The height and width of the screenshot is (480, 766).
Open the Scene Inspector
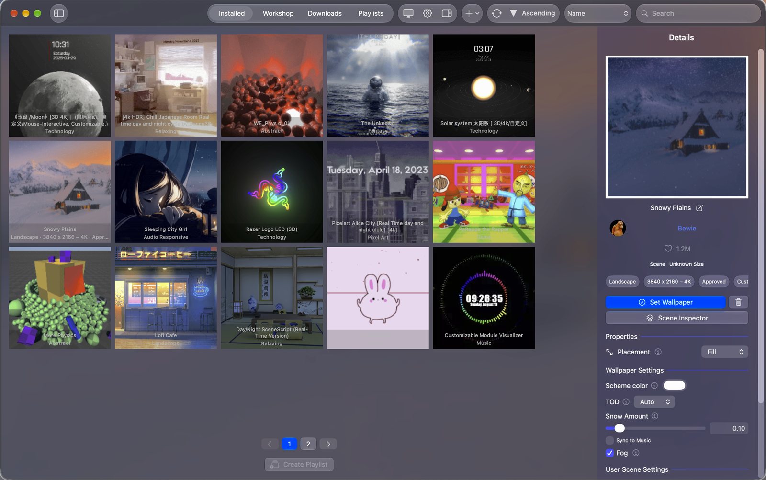[x=676, y=318]
